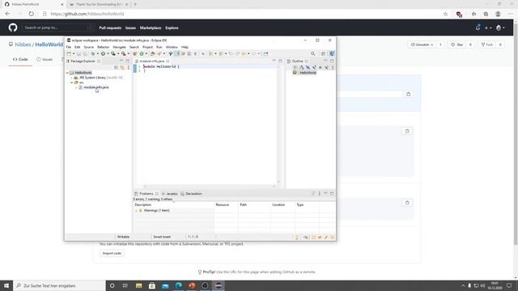
Task: Open the Eclipse Window menu
Action: click(x=172, y=47)
